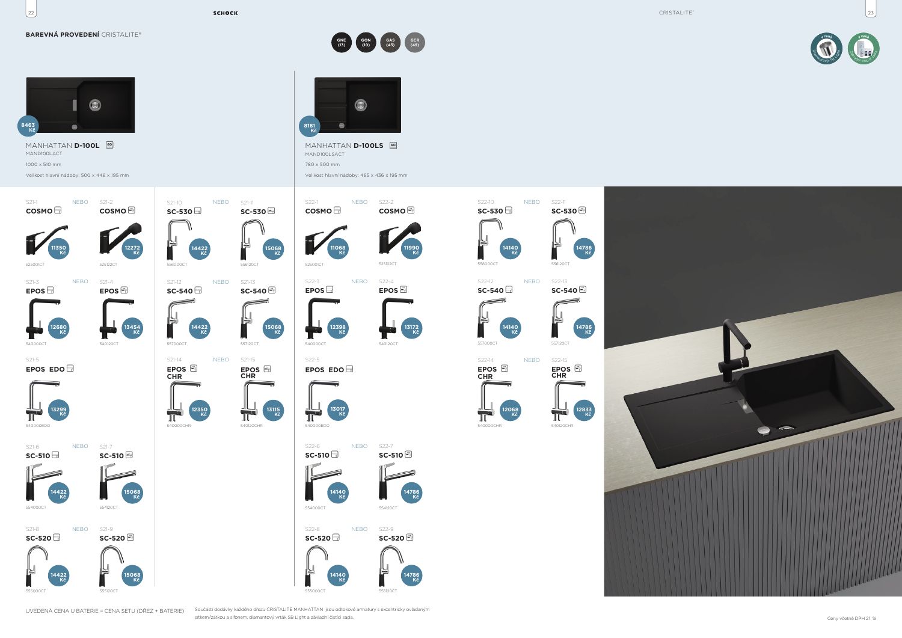Screen dimensions: 902x638
Task: Click the 8463 Kč price badge
Action: 28,127
